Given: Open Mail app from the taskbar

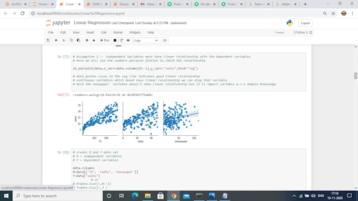Looking at the screenshot, I should pos(186,196).
